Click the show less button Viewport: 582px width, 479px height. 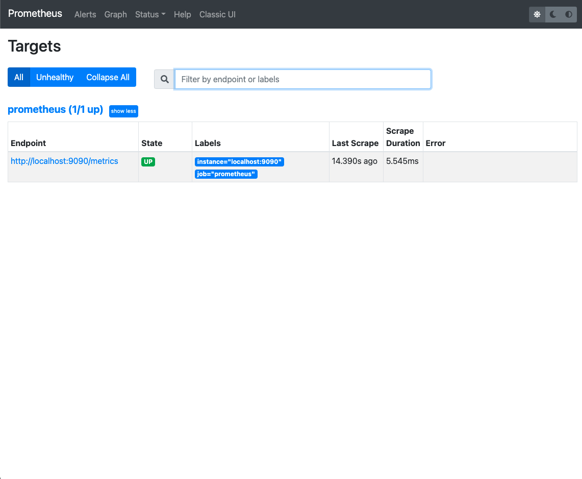(x=123, y=111)
